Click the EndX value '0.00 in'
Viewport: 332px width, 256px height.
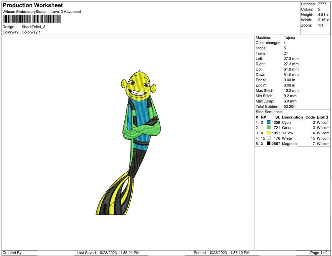pyautogui.click(x=289, y=80)
